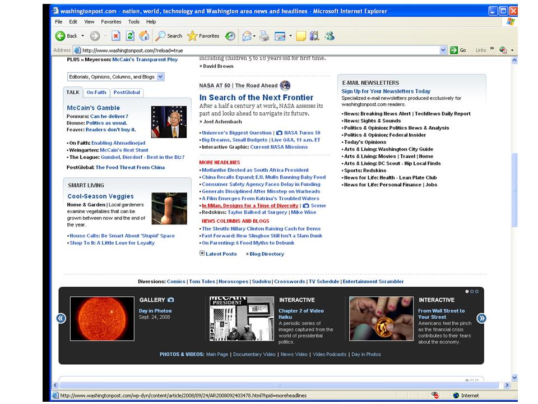Open the Tools menu

134,22
